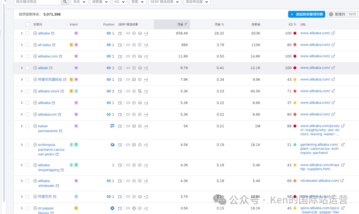Click the page icon next to 'alibabacom' keyword

60,114
